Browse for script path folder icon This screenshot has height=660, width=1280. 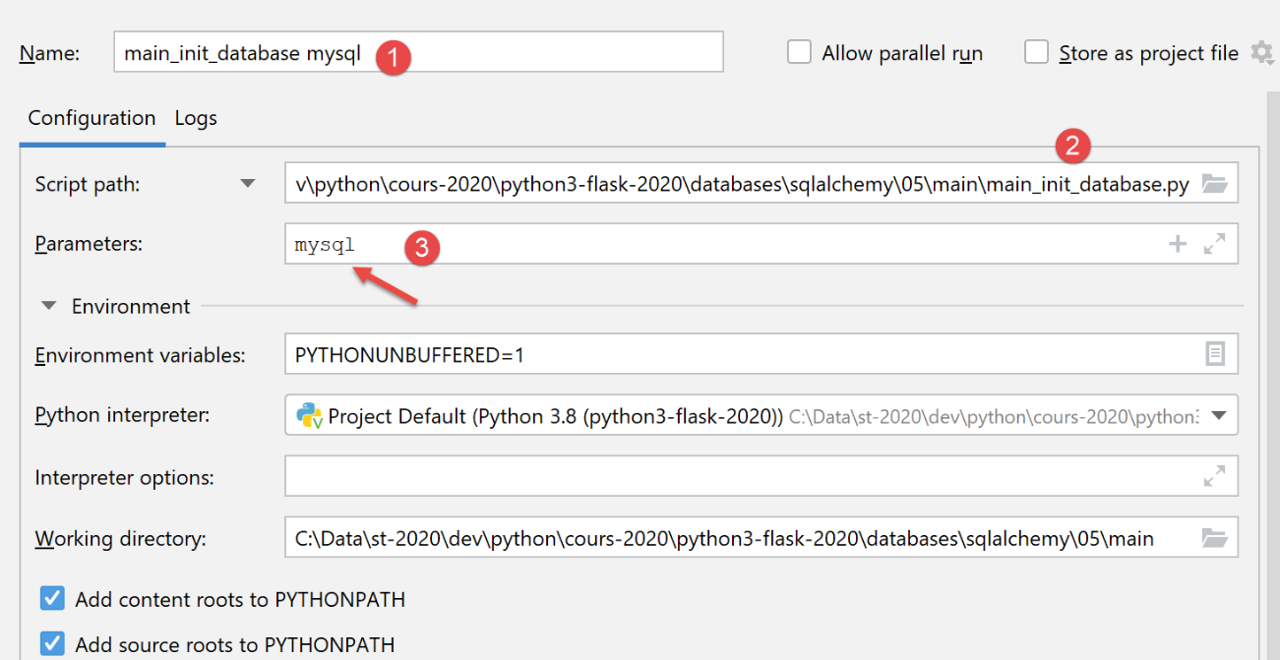(1214, 184)
